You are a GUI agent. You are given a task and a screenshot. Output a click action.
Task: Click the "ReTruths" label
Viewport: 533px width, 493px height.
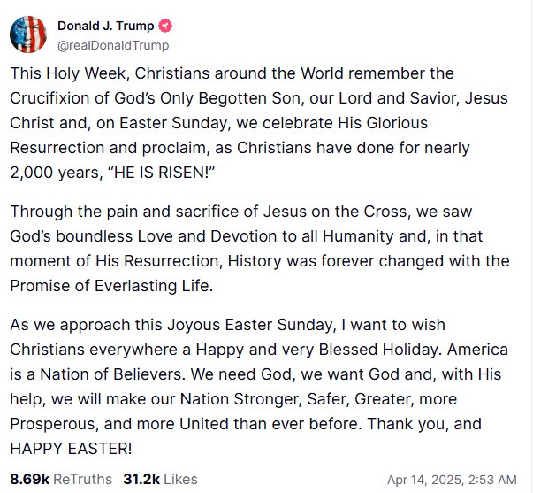82,480
